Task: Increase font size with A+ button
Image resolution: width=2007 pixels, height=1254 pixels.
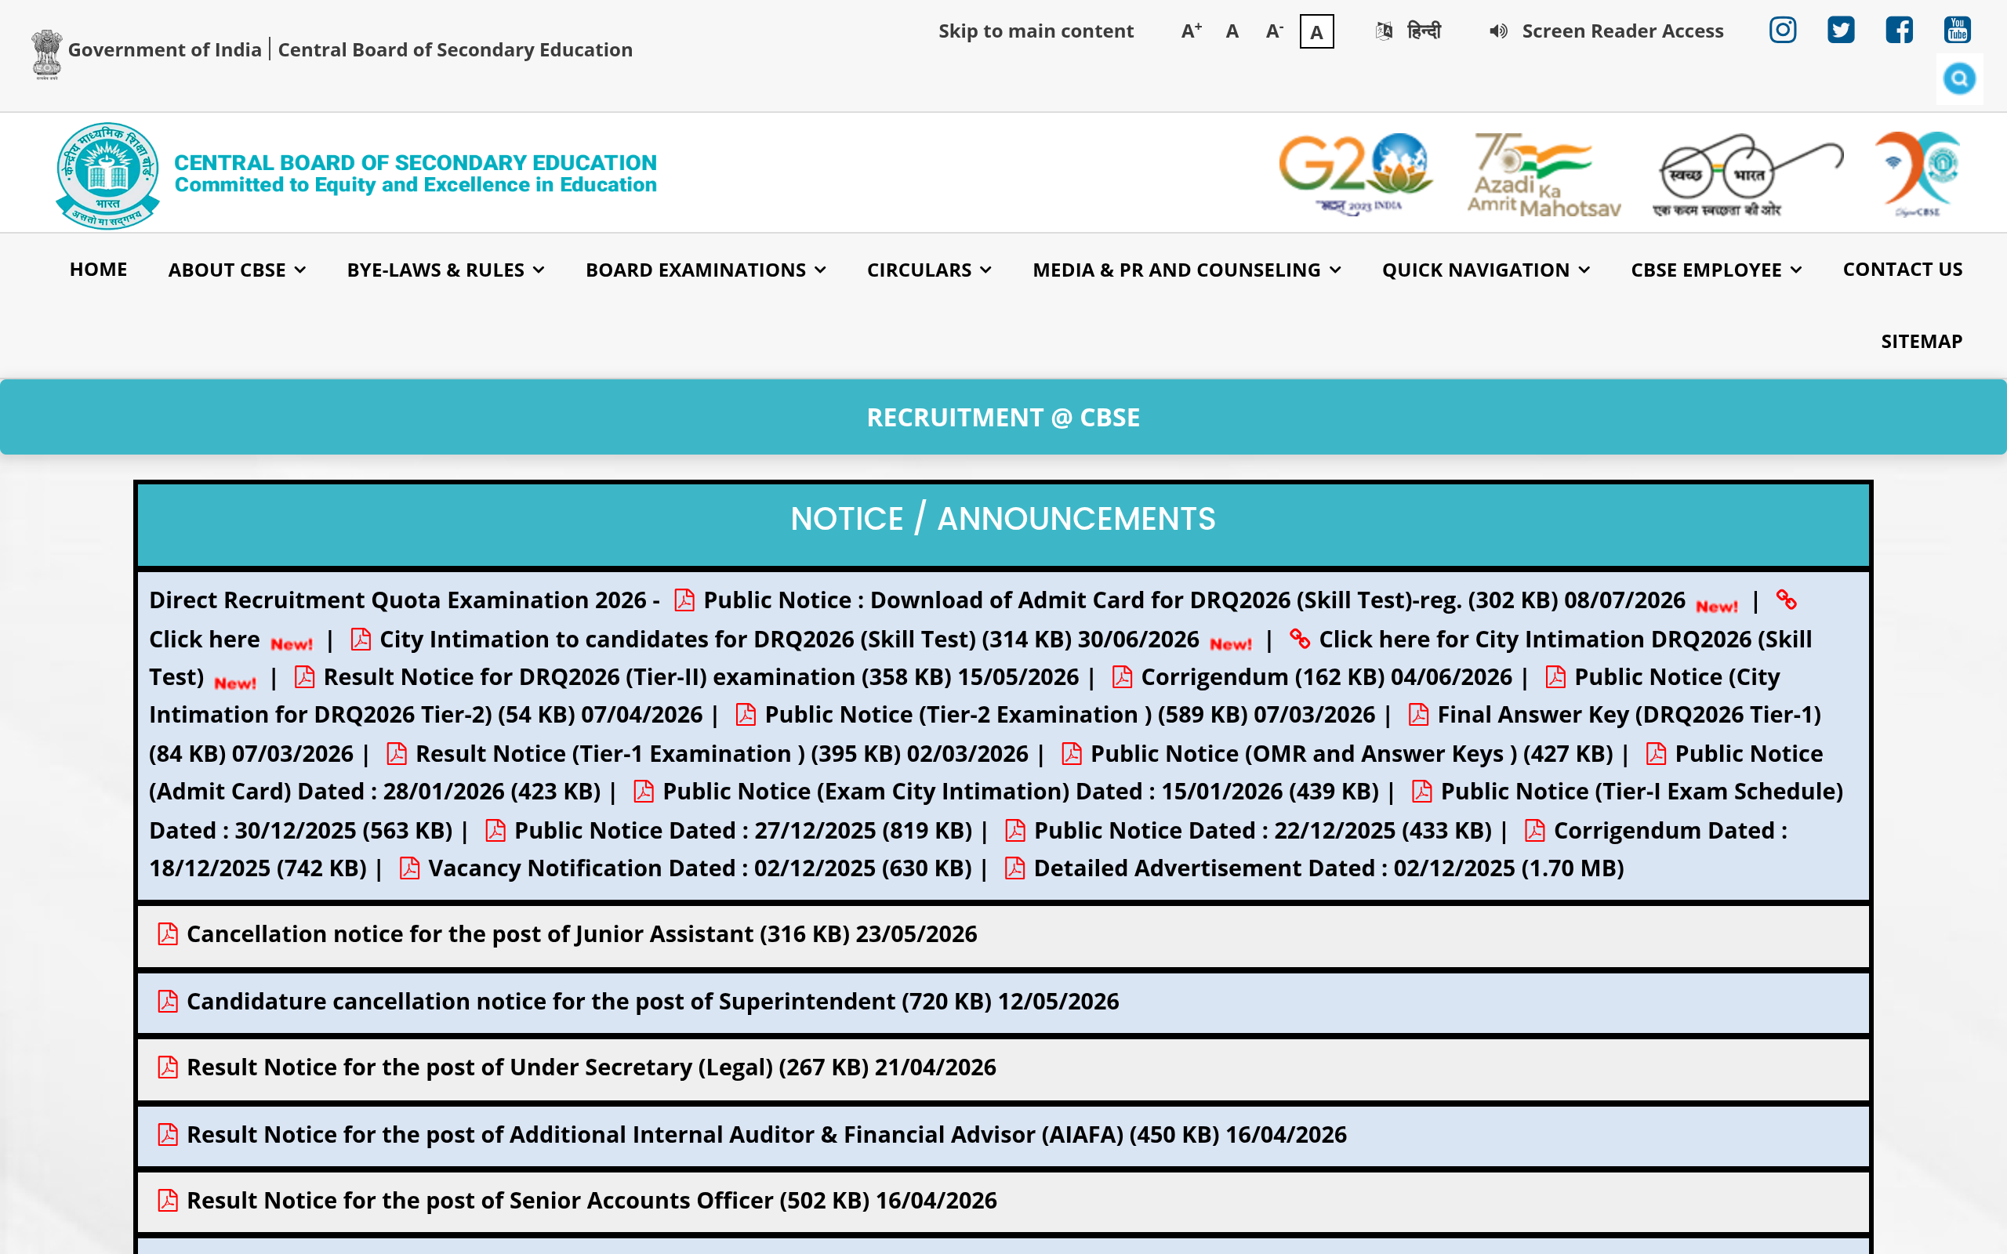Action: [1191, 31]
